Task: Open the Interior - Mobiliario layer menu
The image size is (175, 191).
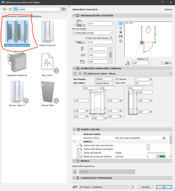Action: (x=106, y=187)
